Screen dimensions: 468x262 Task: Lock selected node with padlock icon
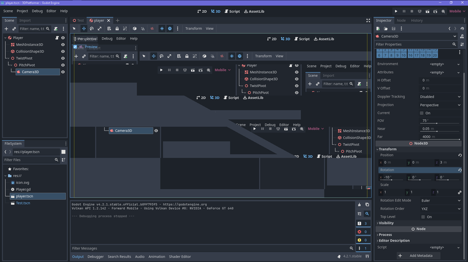[117, 29]
